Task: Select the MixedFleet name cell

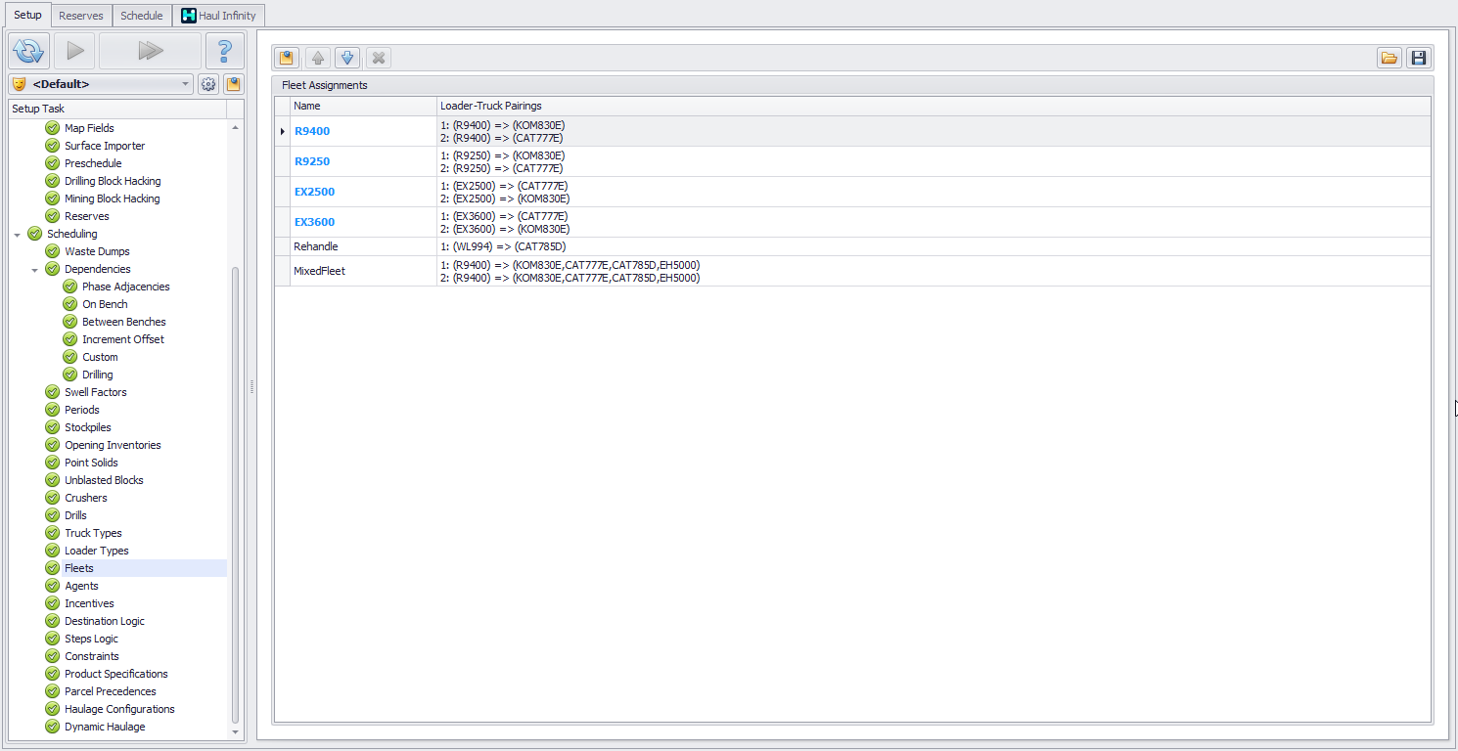Action: [x=363, y=271]
